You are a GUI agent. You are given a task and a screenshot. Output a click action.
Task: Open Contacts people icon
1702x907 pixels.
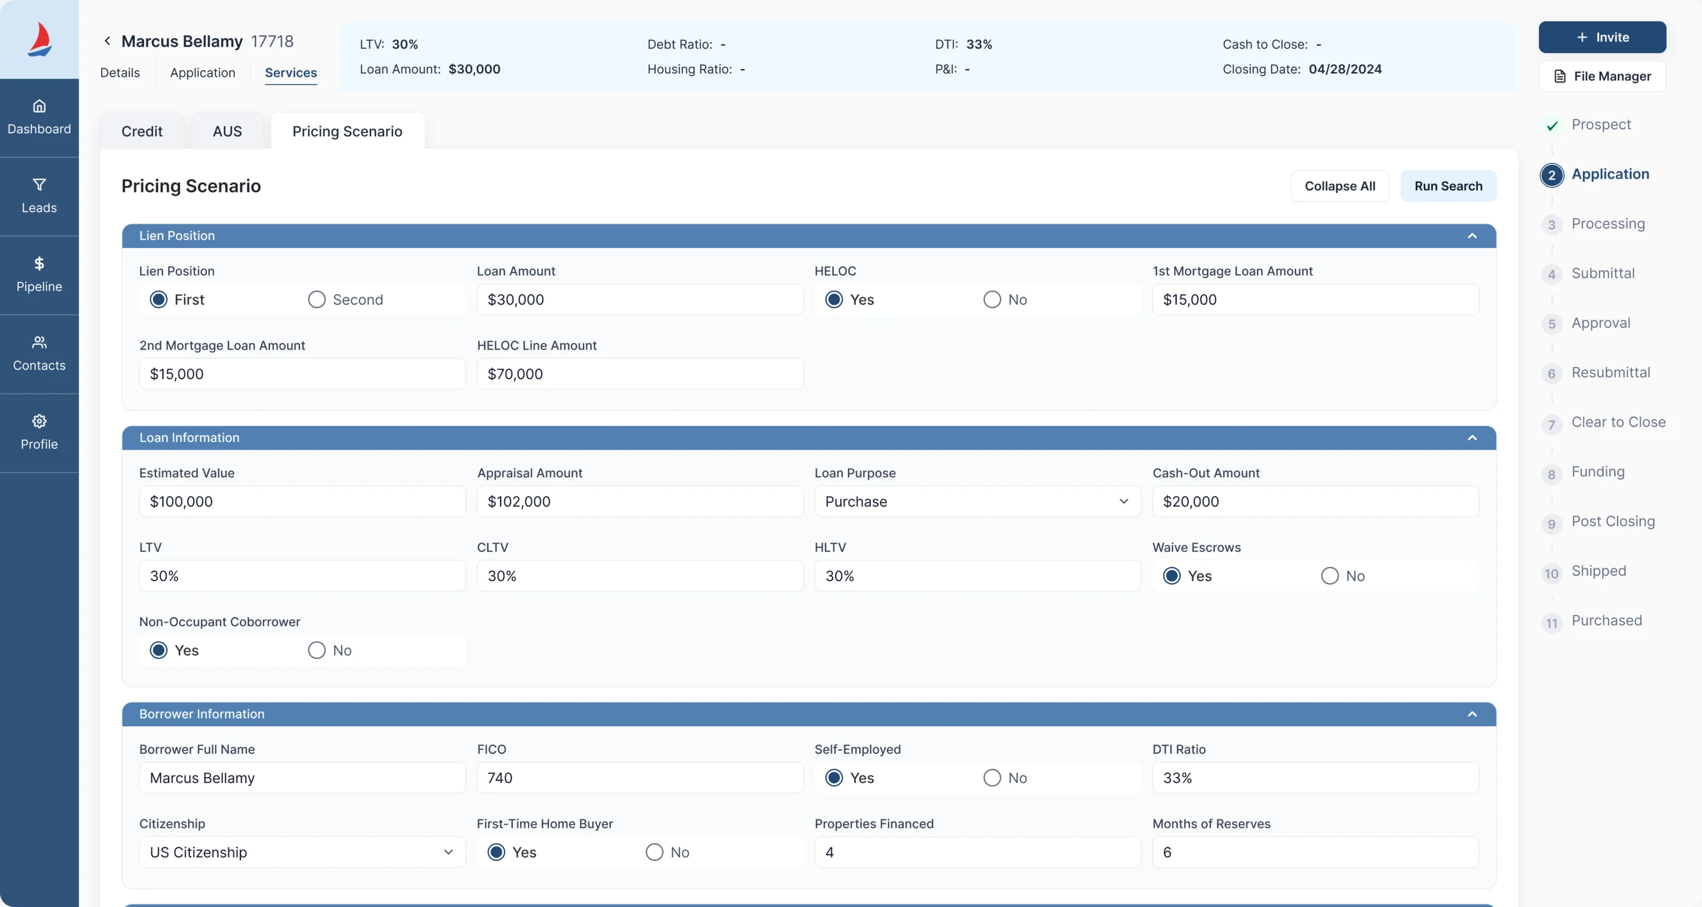[39, 342]
